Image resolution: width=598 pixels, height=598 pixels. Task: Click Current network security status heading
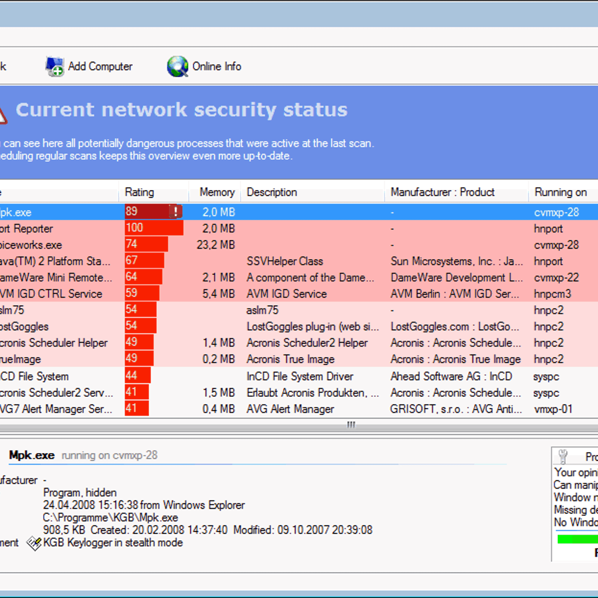click(x=182, y=110)
